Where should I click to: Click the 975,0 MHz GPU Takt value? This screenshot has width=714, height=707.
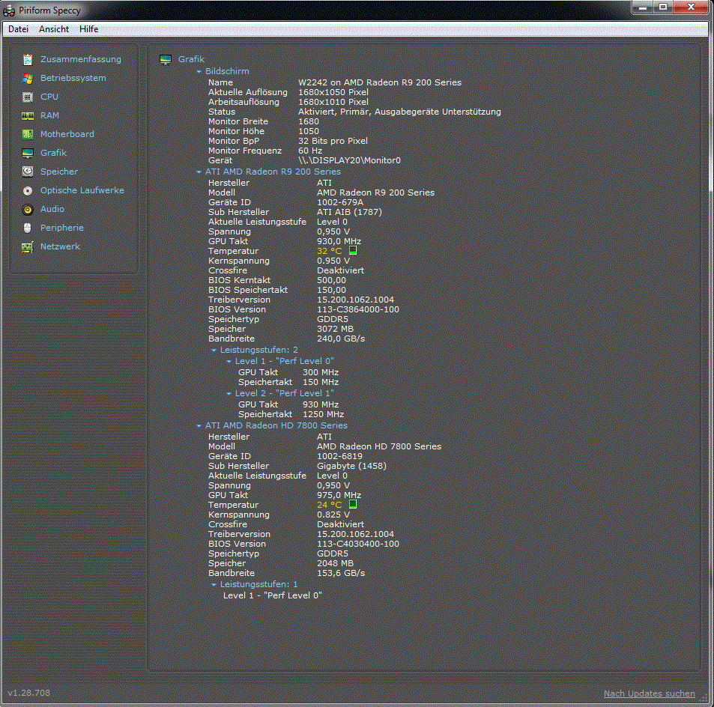click(x=339, y=495)
